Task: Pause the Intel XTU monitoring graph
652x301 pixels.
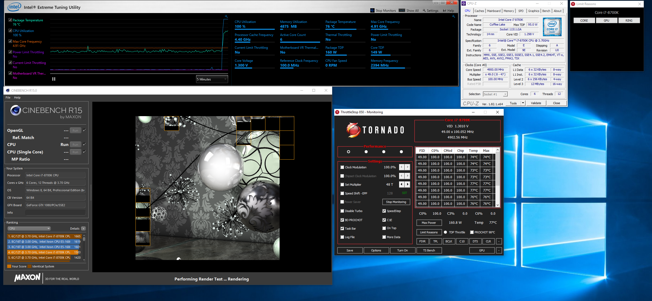Action: click(54, 79)
